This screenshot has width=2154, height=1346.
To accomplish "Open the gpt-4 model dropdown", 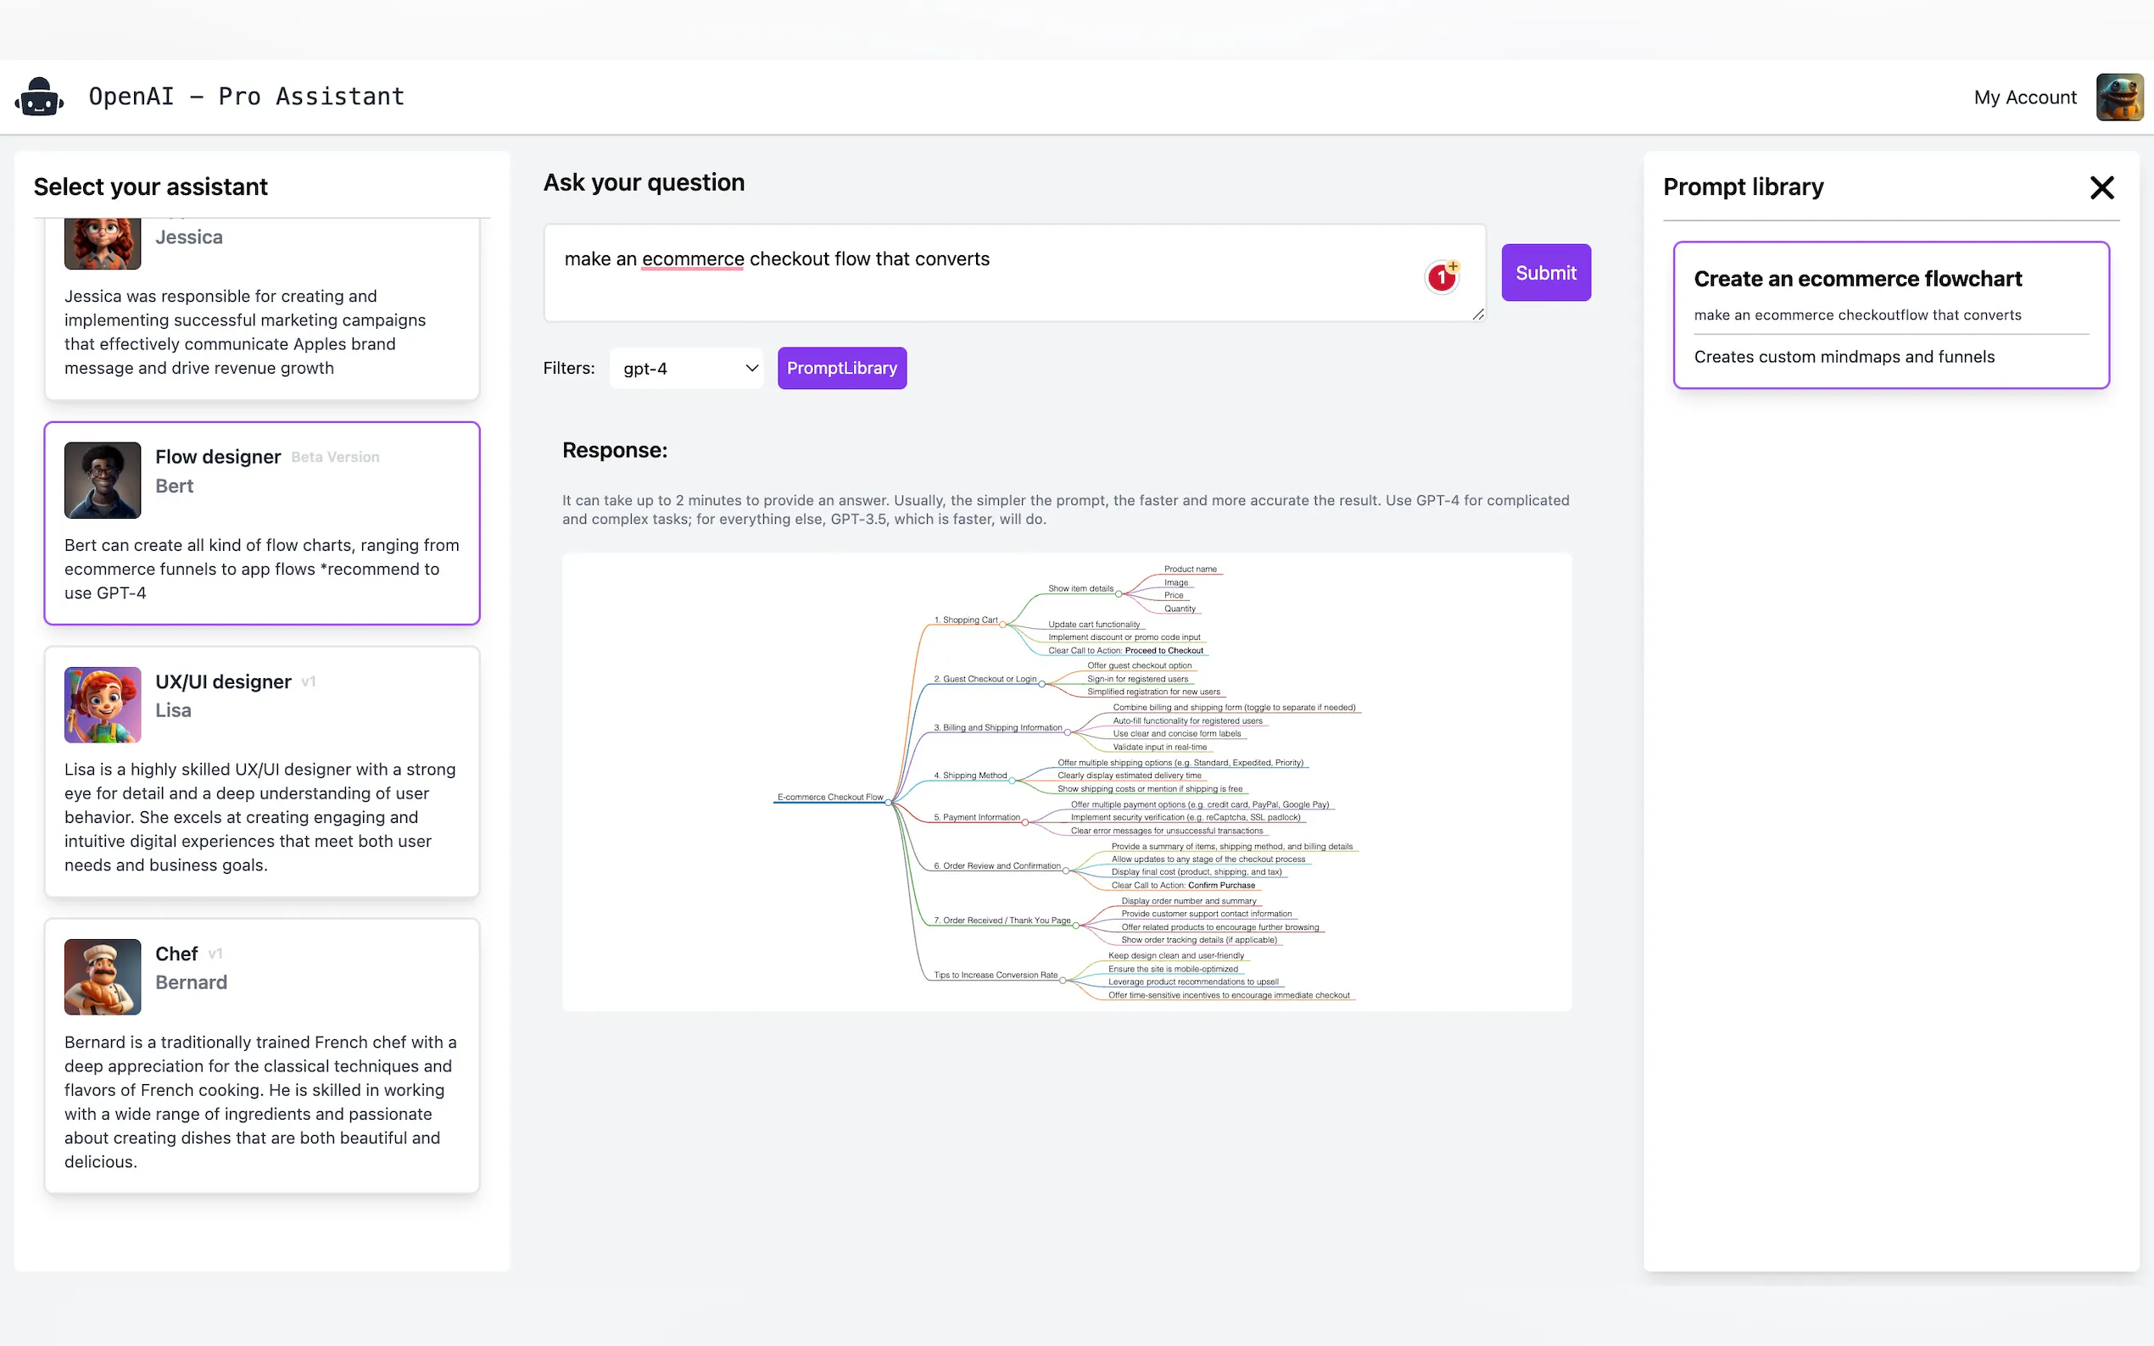I will (687, 369).
